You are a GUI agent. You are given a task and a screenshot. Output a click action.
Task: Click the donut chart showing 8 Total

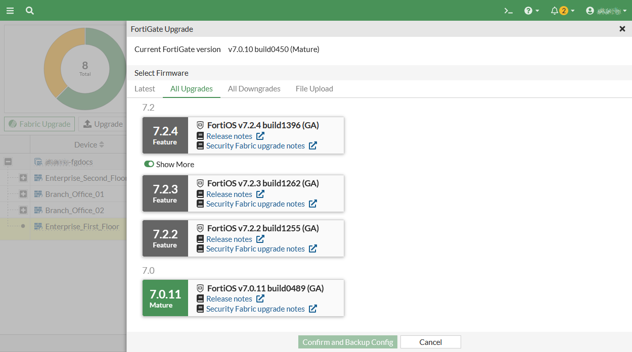coord(84,68)
